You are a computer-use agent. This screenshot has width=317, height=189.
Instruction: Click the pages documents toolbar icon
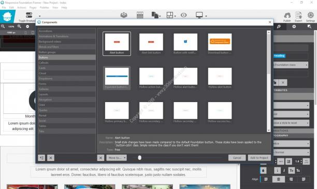(x=155, y=15)
